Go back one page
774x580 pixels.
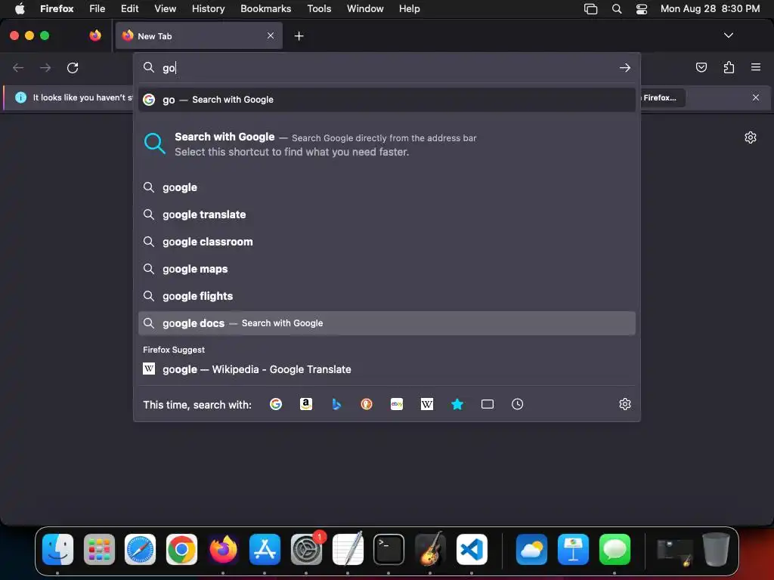click(18, 67)
